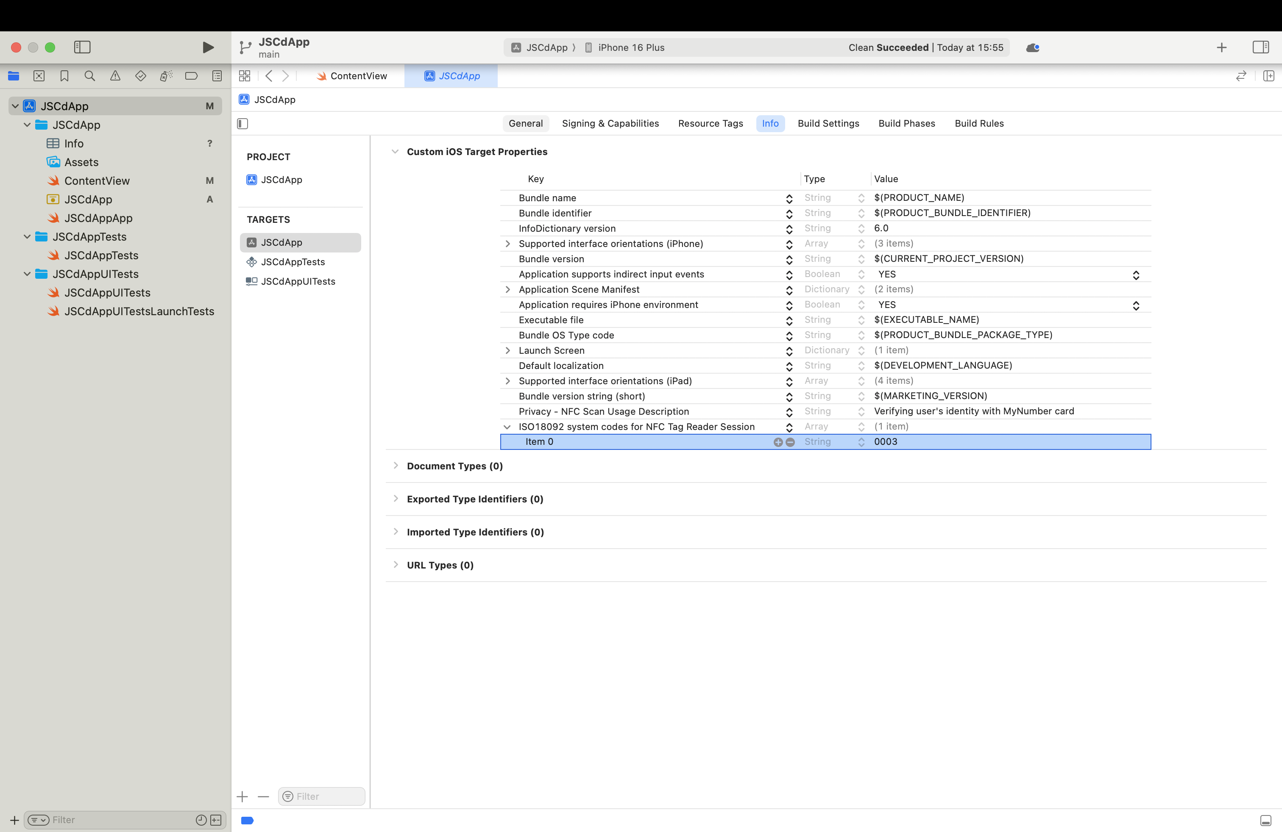Collapse the ISO18092 system codes array
Screen dimensions: 1282x832
[x=507, y=427]
